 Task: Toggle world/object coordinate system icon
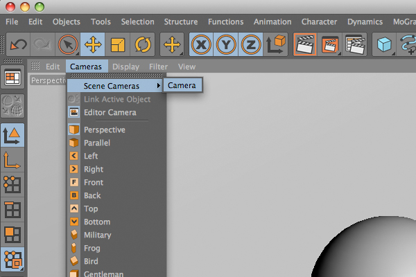(x=275, y=44)
